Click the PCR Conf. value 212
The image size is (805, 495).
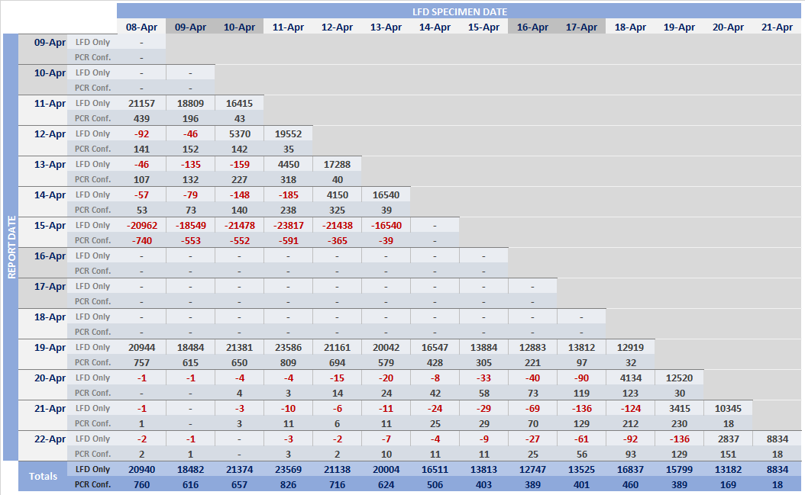(x=630, y=424)
